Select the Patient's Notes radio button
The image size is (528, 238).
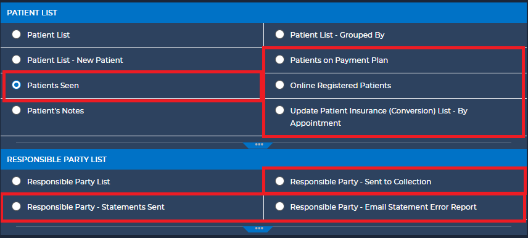point(16,110)
